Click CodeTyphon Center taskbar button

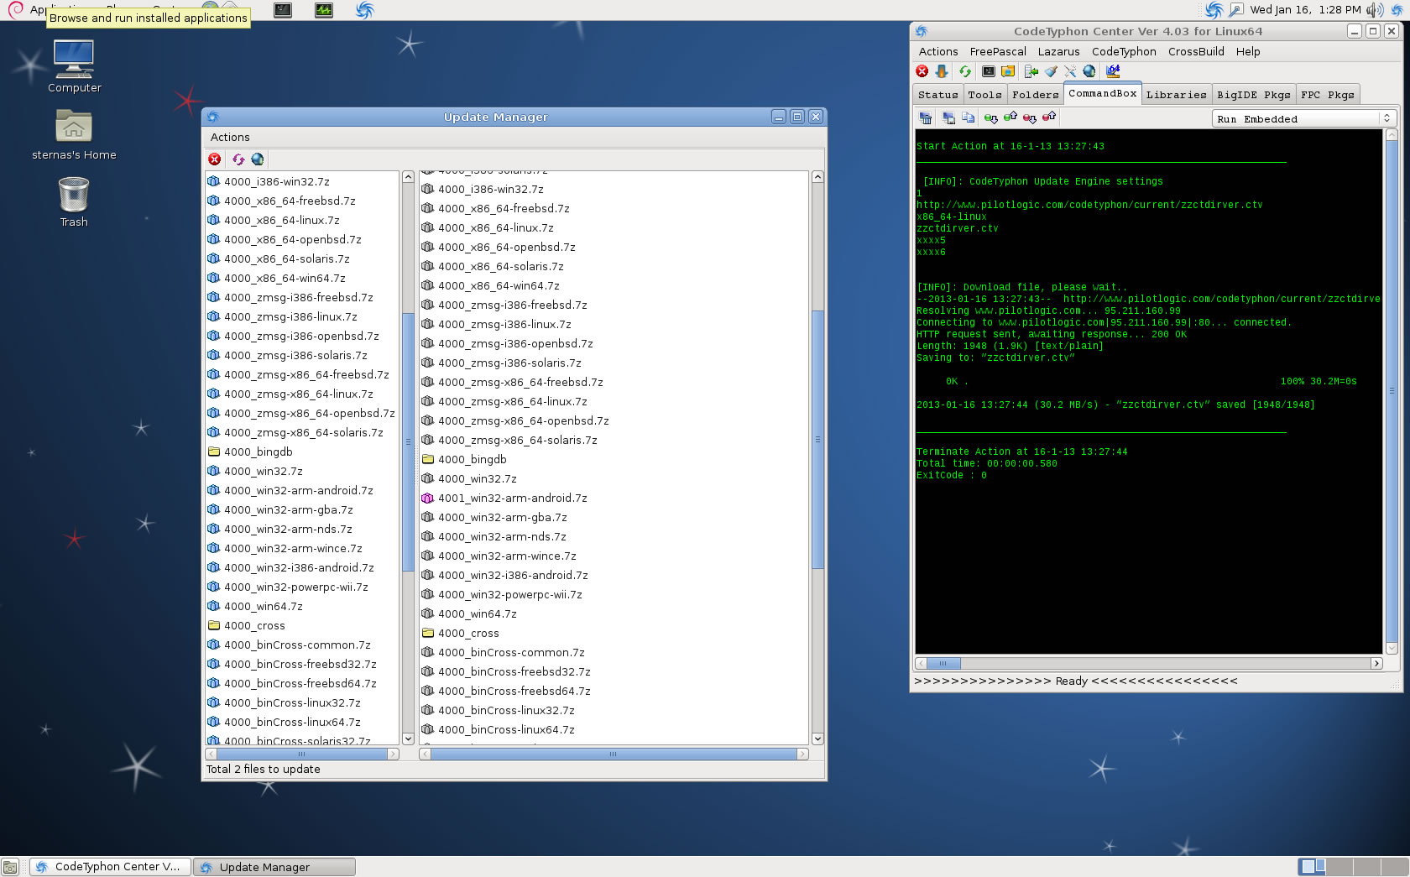111,867
